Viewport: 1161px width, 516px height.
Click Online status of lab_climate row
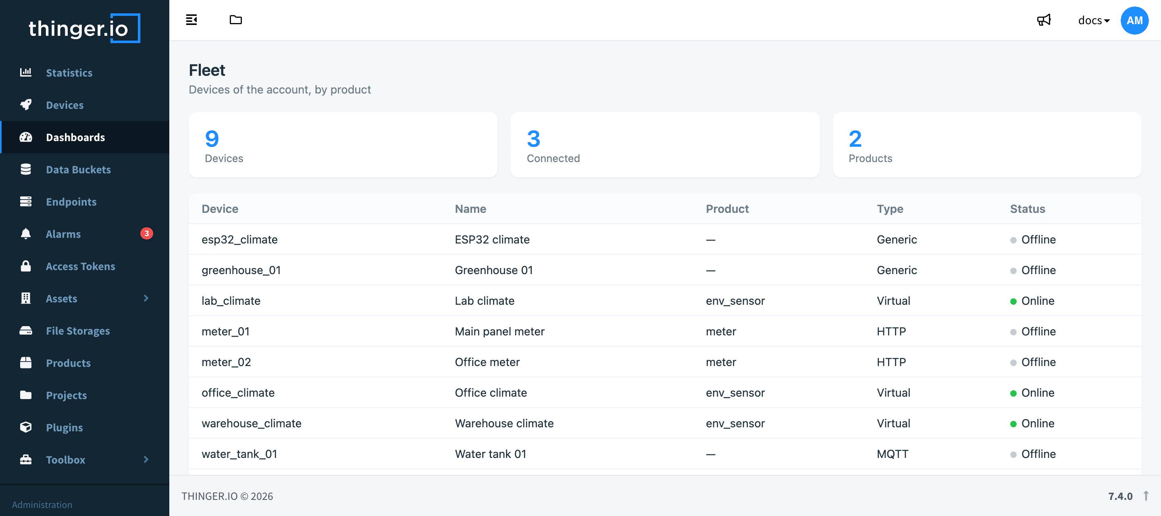[x=1032, y=301]
